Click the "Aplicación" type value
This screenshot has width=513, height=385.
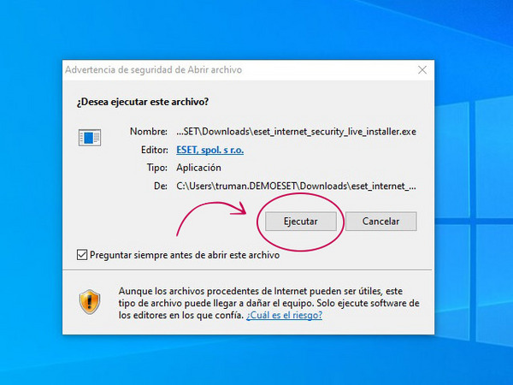(198, 168)
